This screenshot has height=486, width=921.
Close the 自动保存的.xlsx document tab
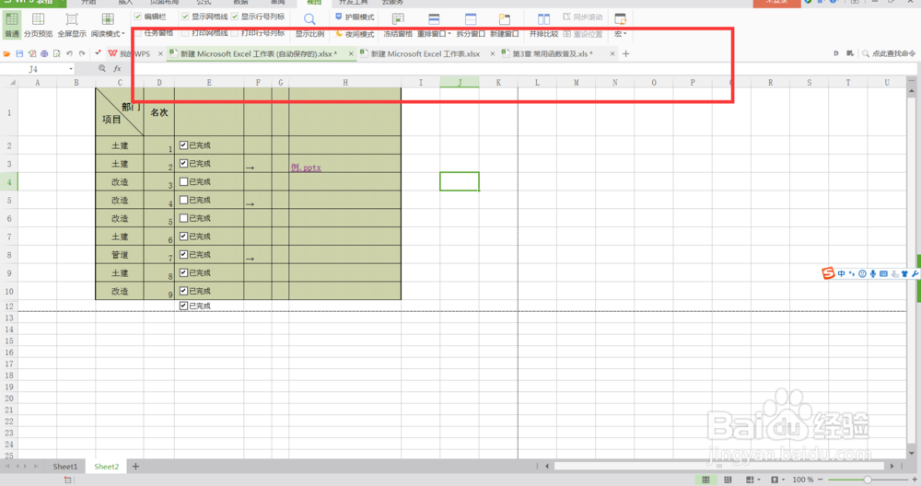[x=351, y=53]
